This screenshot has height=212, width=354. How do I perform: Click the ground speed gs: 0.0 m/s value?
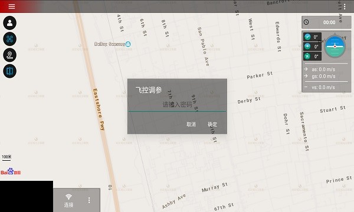323,77
